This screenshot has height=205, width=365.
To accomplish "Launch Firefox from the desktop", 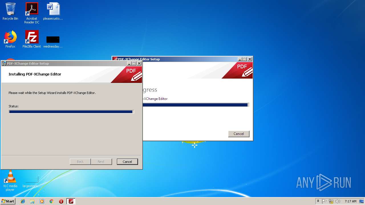I will pyautogui.click(x=10, y=39).
